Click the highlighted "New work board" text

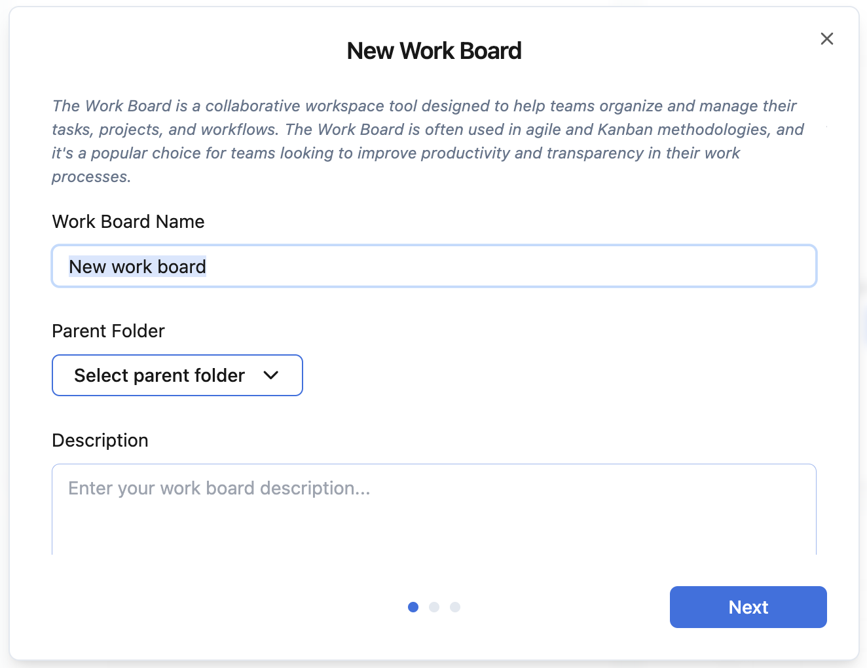[x=138, y=267]
